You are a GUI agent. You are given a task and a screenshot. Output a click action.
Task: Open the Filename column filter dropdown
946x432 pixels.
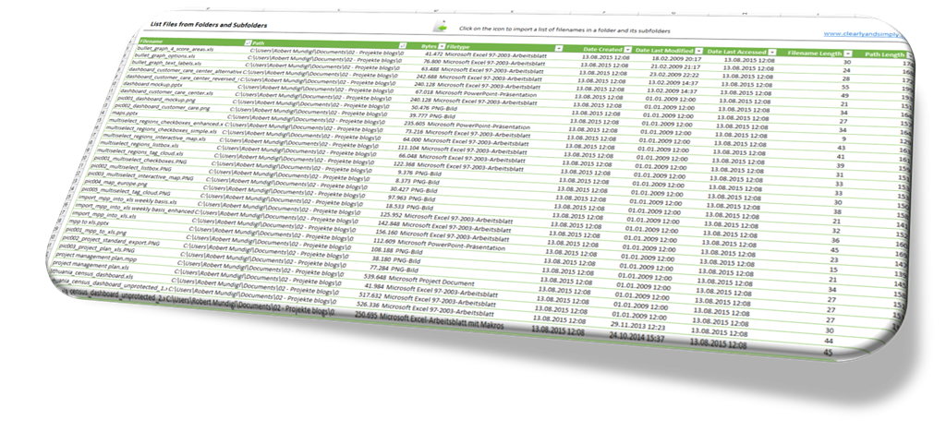click(248, 42)
